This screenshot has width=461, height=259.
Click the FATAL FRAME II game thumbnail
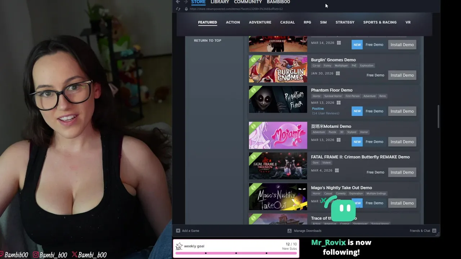click(278, 166)
